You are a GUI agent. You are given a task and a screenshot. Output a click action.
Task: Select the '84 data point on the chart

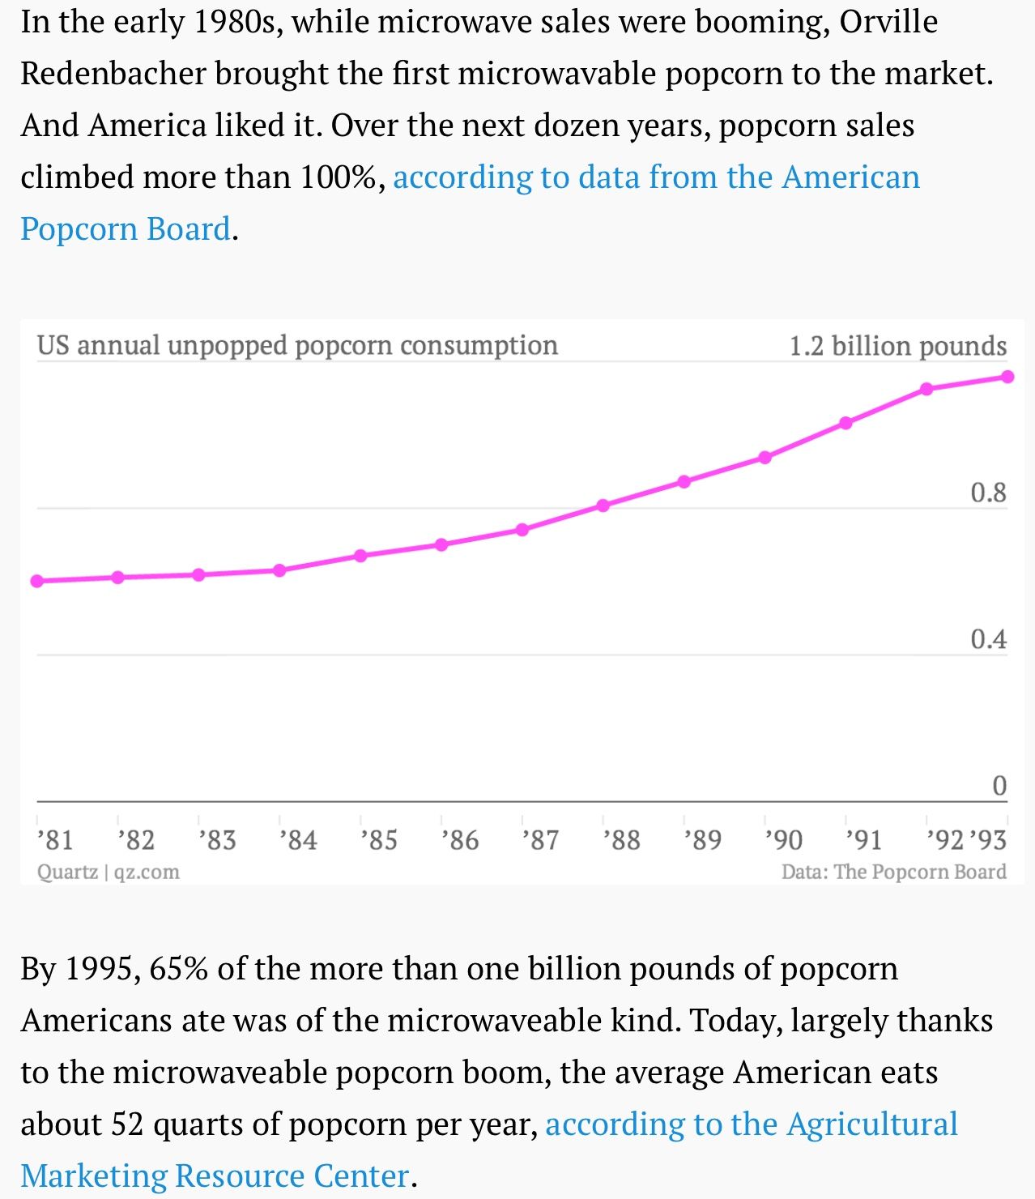(x=279, y=570)
